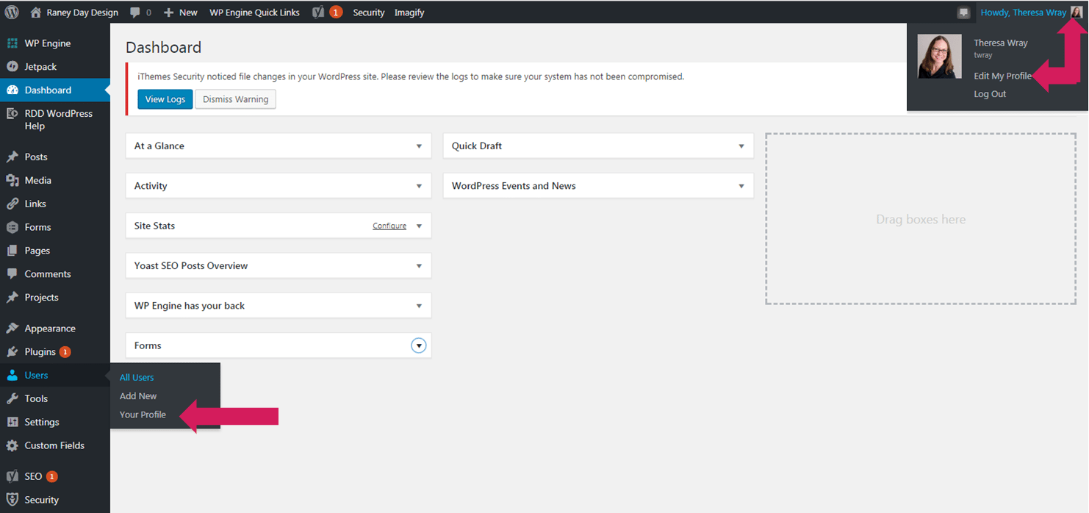Click the Log Out link
The height and width of the screenshot is (513, 1089).
point(990,94)
